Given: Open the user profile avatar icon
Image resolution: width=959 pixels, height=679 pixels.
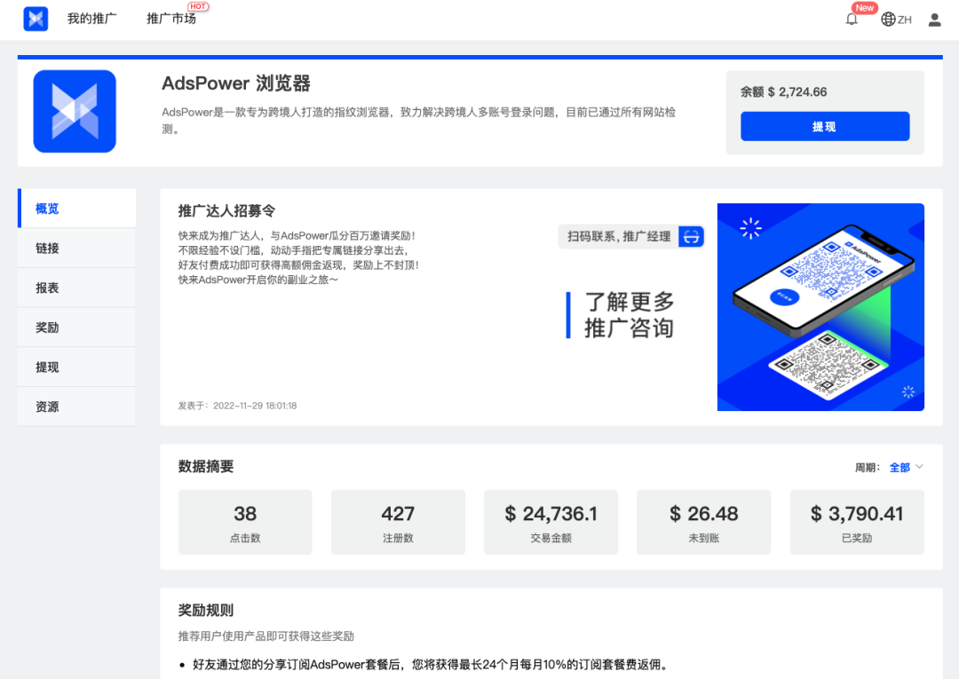Looking at the screenshot, I should pos(934,19).
